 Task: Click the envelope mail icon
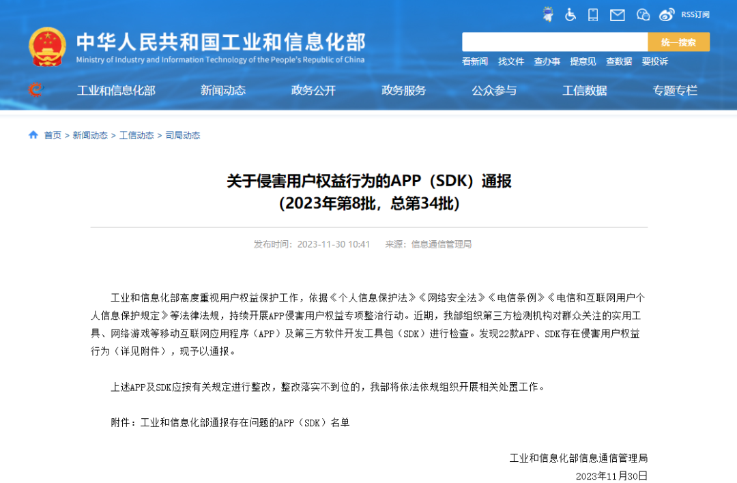coord(617,16)
